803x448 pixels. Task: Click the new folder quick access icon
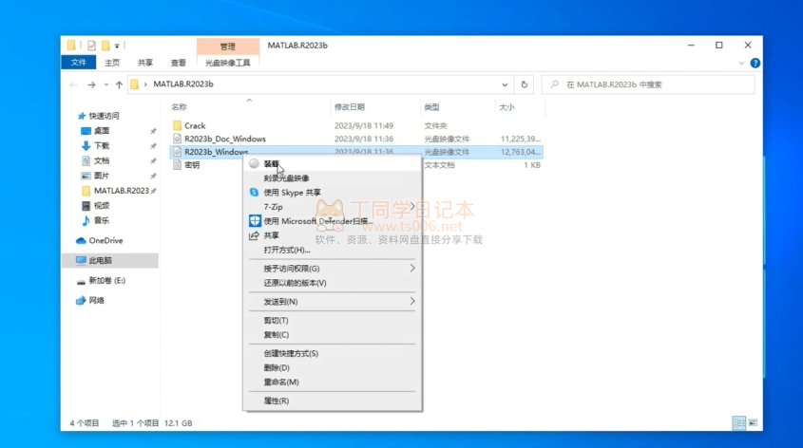(x=105, y=46)
